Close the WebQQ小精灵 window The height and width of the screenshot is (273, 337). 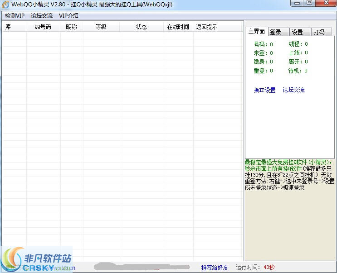tap(326, 3)
